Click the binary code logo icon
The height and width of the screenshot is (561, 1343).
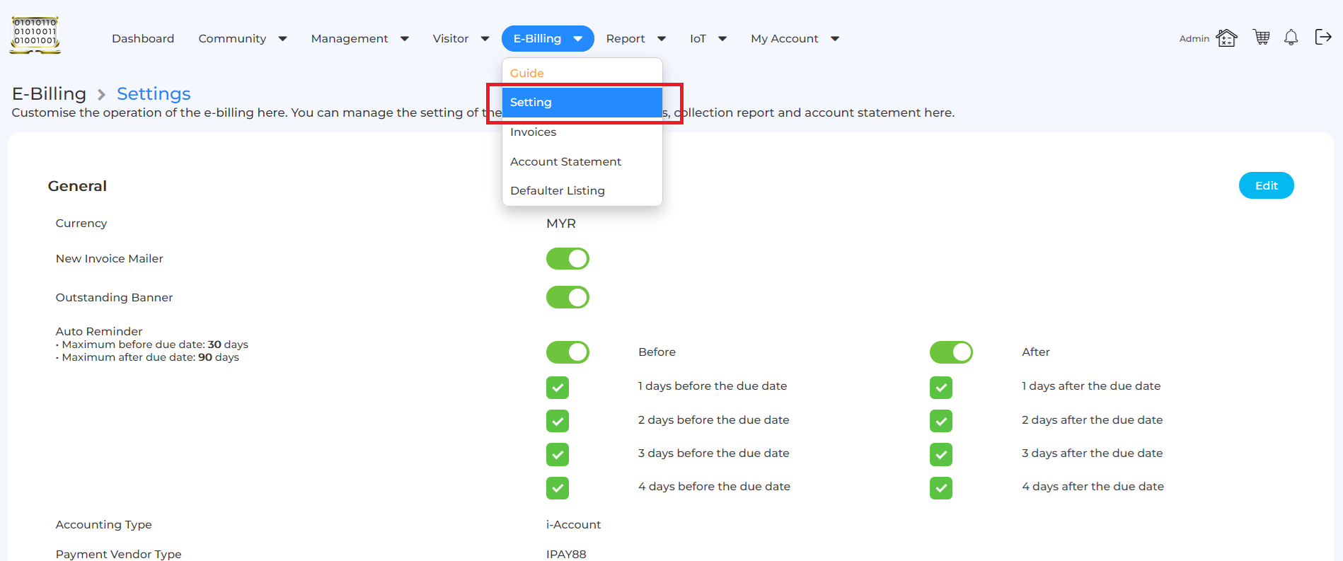point(35,35)
